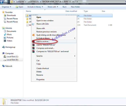Click the Homegroup icon in navigation pane
The image size is (126, 106).
coord(3,47)
